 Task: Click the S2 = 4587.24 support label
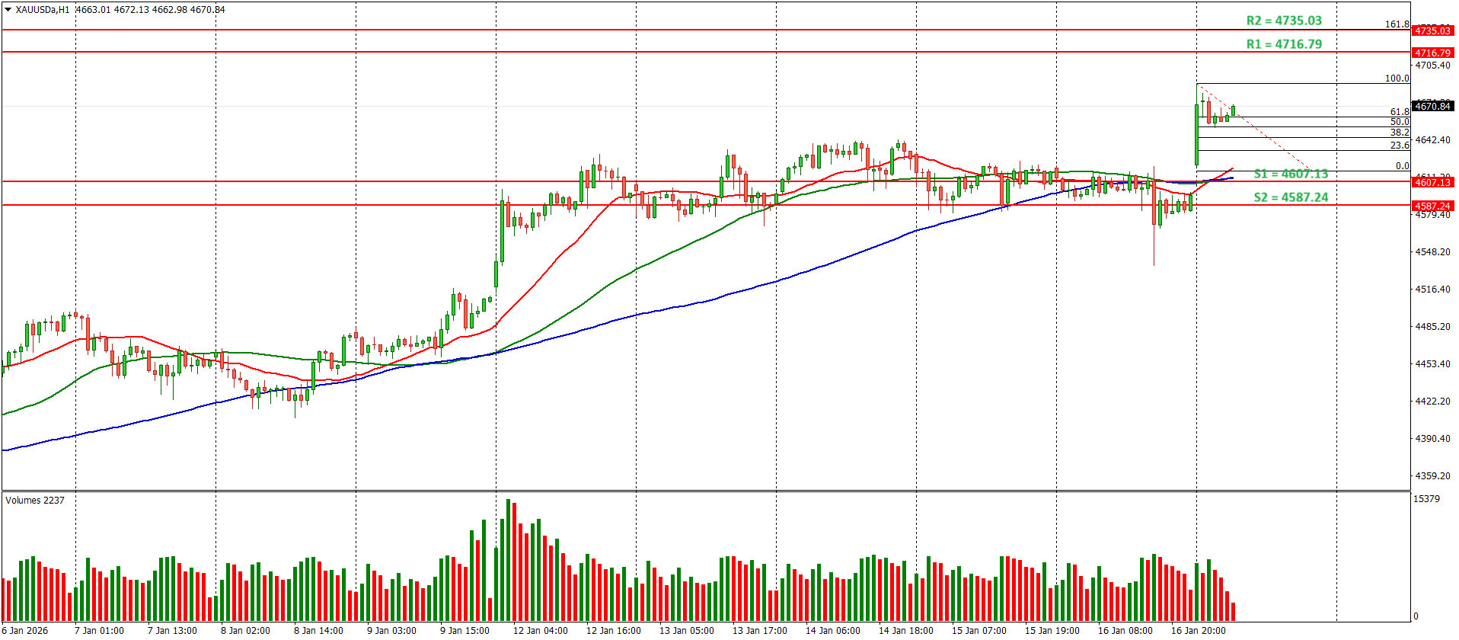(x=1291, y=197)
